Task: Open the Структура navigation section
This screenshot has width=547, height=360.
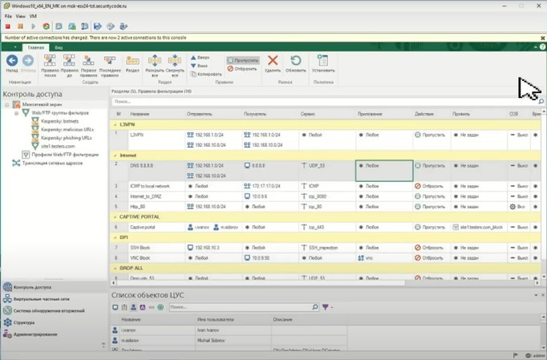Action: [x=24, y=322]
